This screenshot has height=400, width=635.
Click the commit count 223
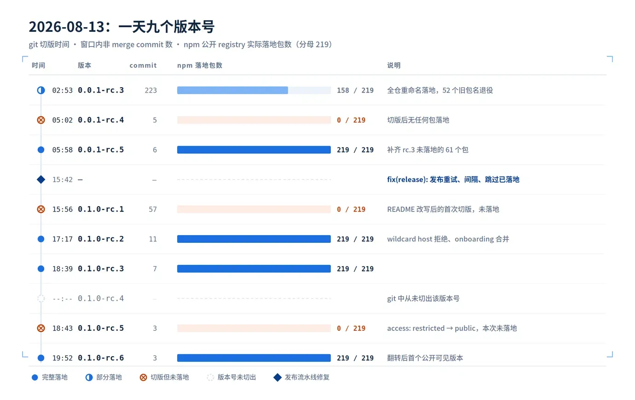[150, 90]
